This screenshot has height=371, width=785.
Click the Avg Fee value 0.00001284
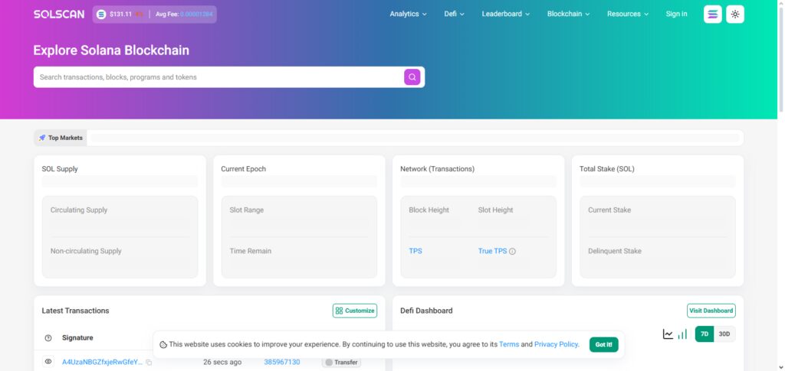click(x=196, y=14)
